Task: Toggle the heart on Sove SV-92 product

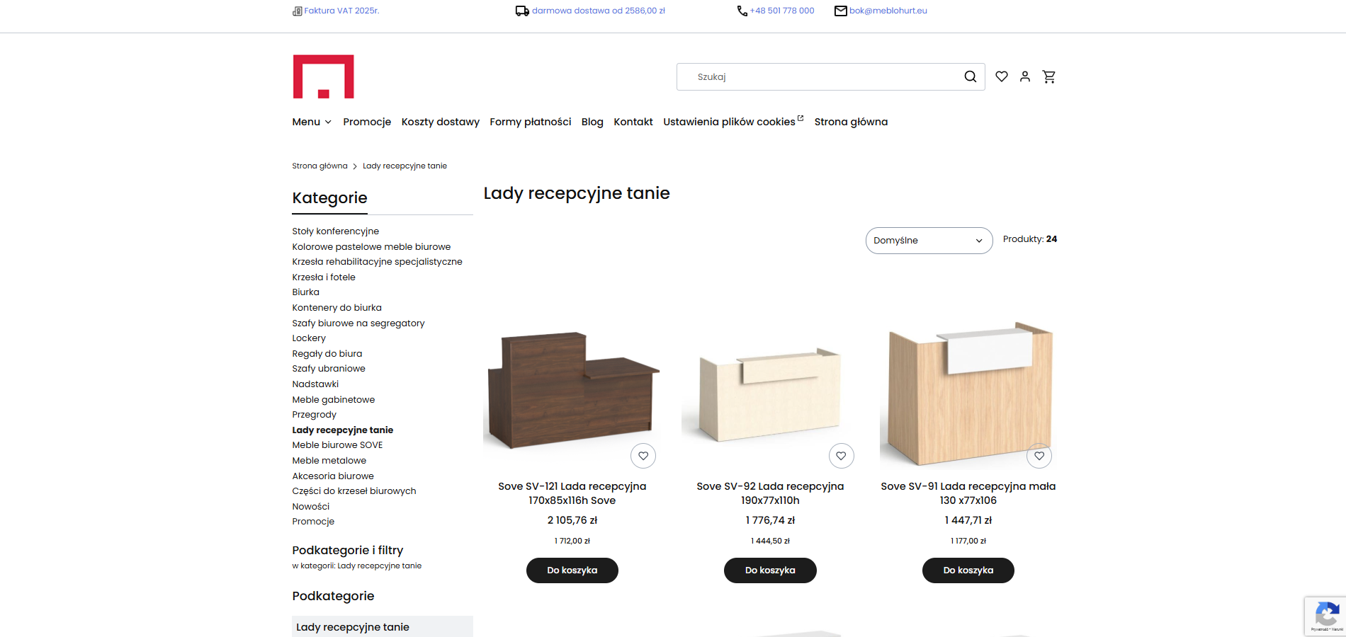Action: 841,456
